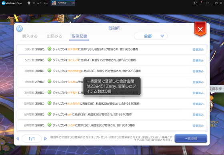224x155 pixels.
Task: Click the 一括受領 button
Action: tap(191, 138)
